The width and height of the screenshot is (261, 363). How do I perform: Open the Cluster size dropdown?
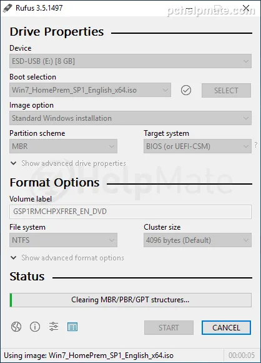(197, 240)
